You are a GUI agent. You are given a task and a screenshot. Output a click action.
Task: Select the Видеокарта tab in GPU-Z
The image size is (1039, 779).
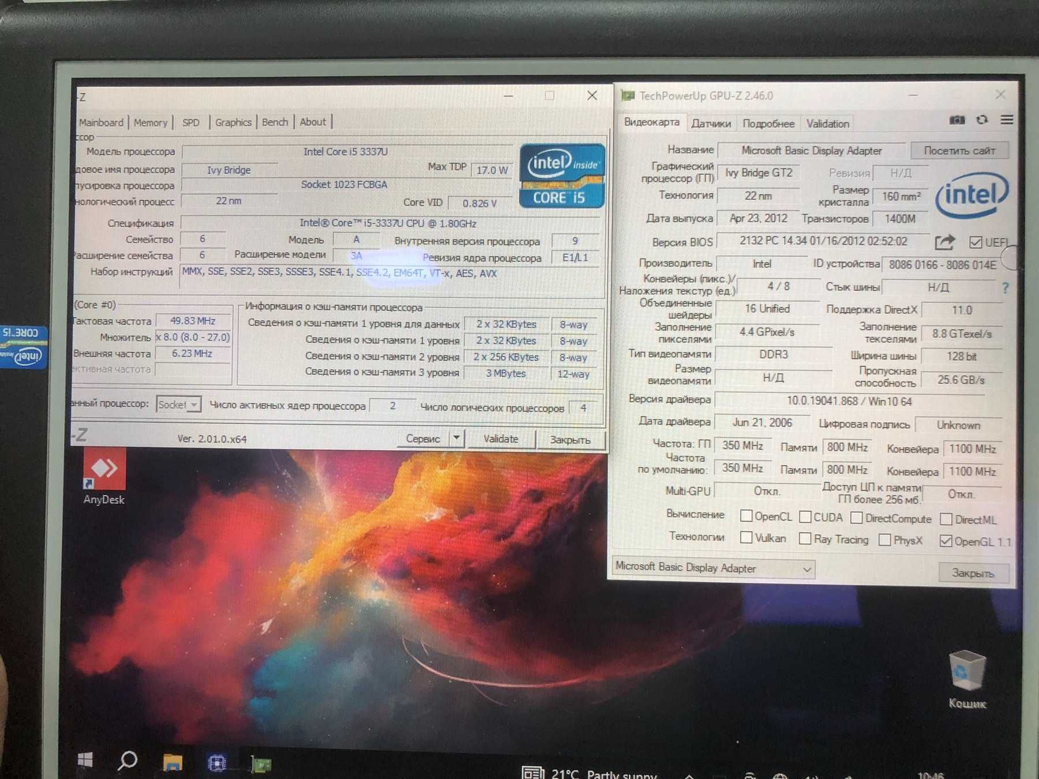[652, 122]
